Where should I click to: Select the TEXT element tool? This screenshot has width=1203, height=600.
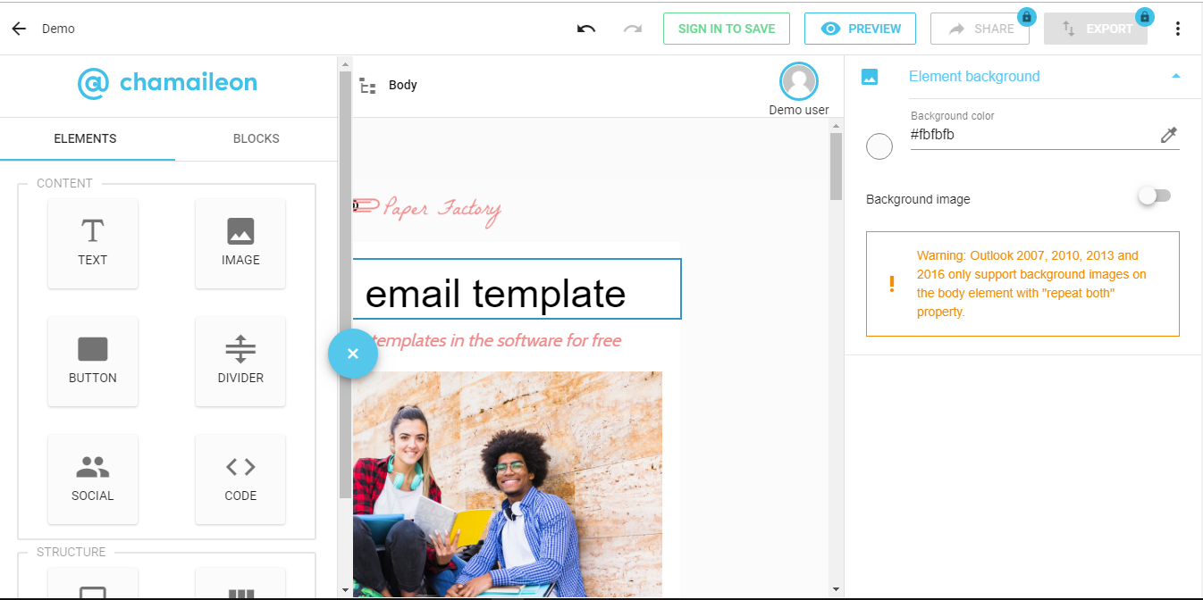tap(92, 243)
